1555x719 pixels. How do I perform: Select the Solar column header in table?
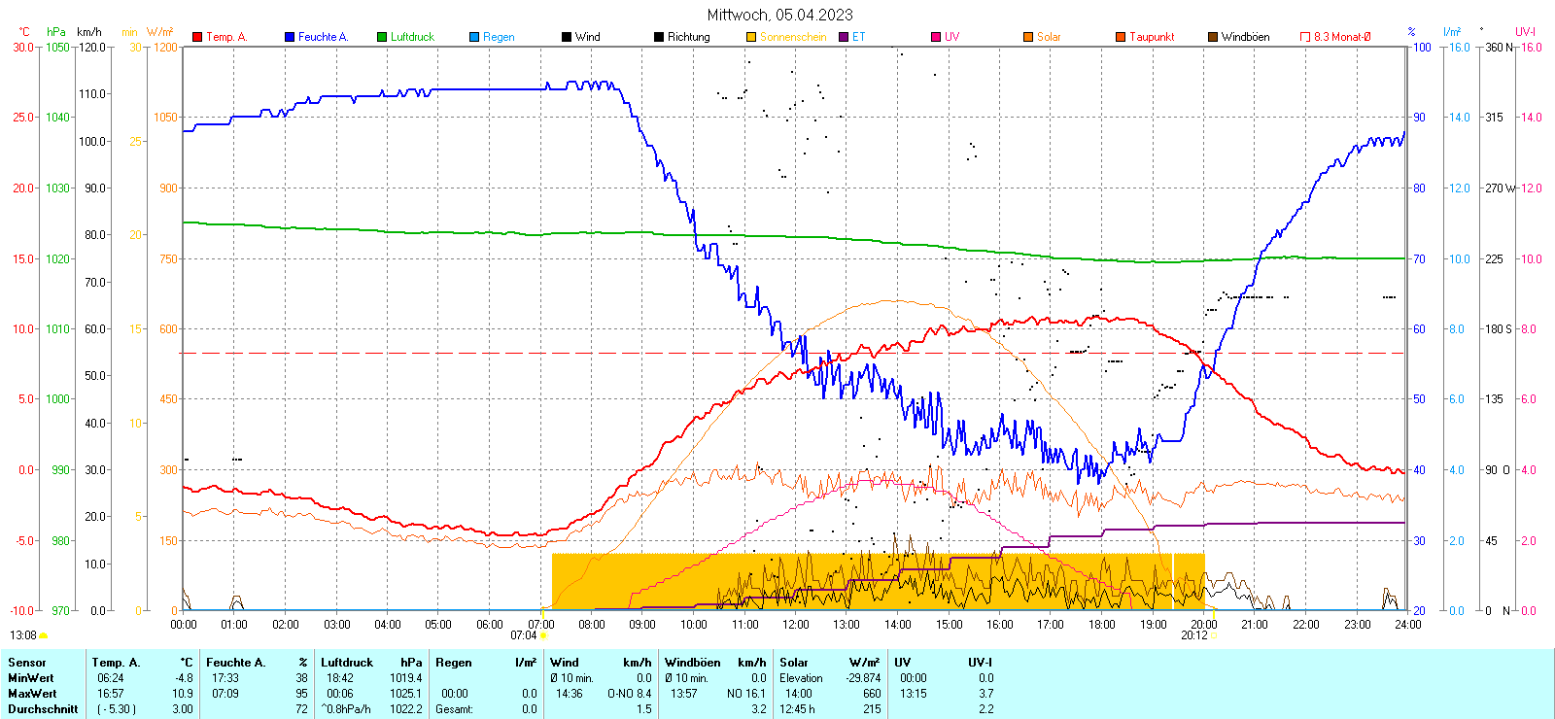coord(794,663)
